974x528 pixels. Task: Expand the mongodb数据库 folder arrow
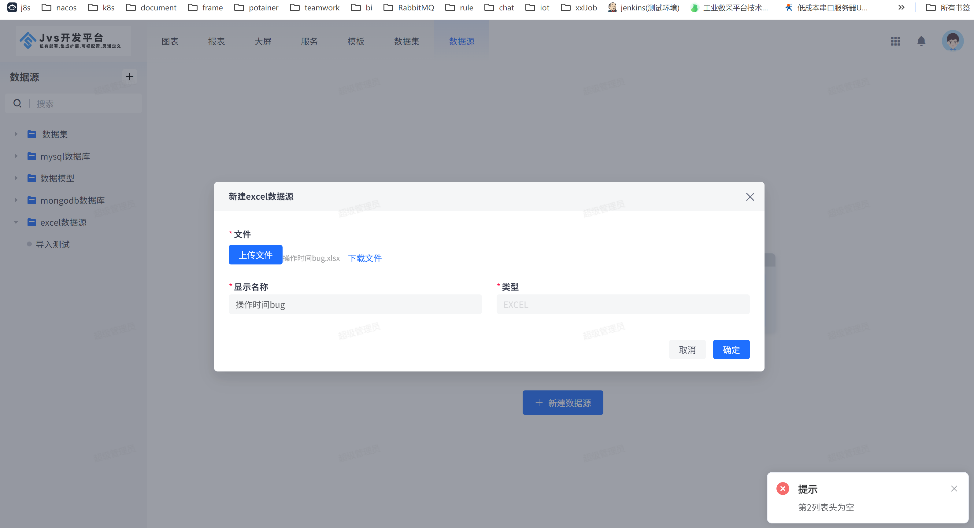pos(16,200)
